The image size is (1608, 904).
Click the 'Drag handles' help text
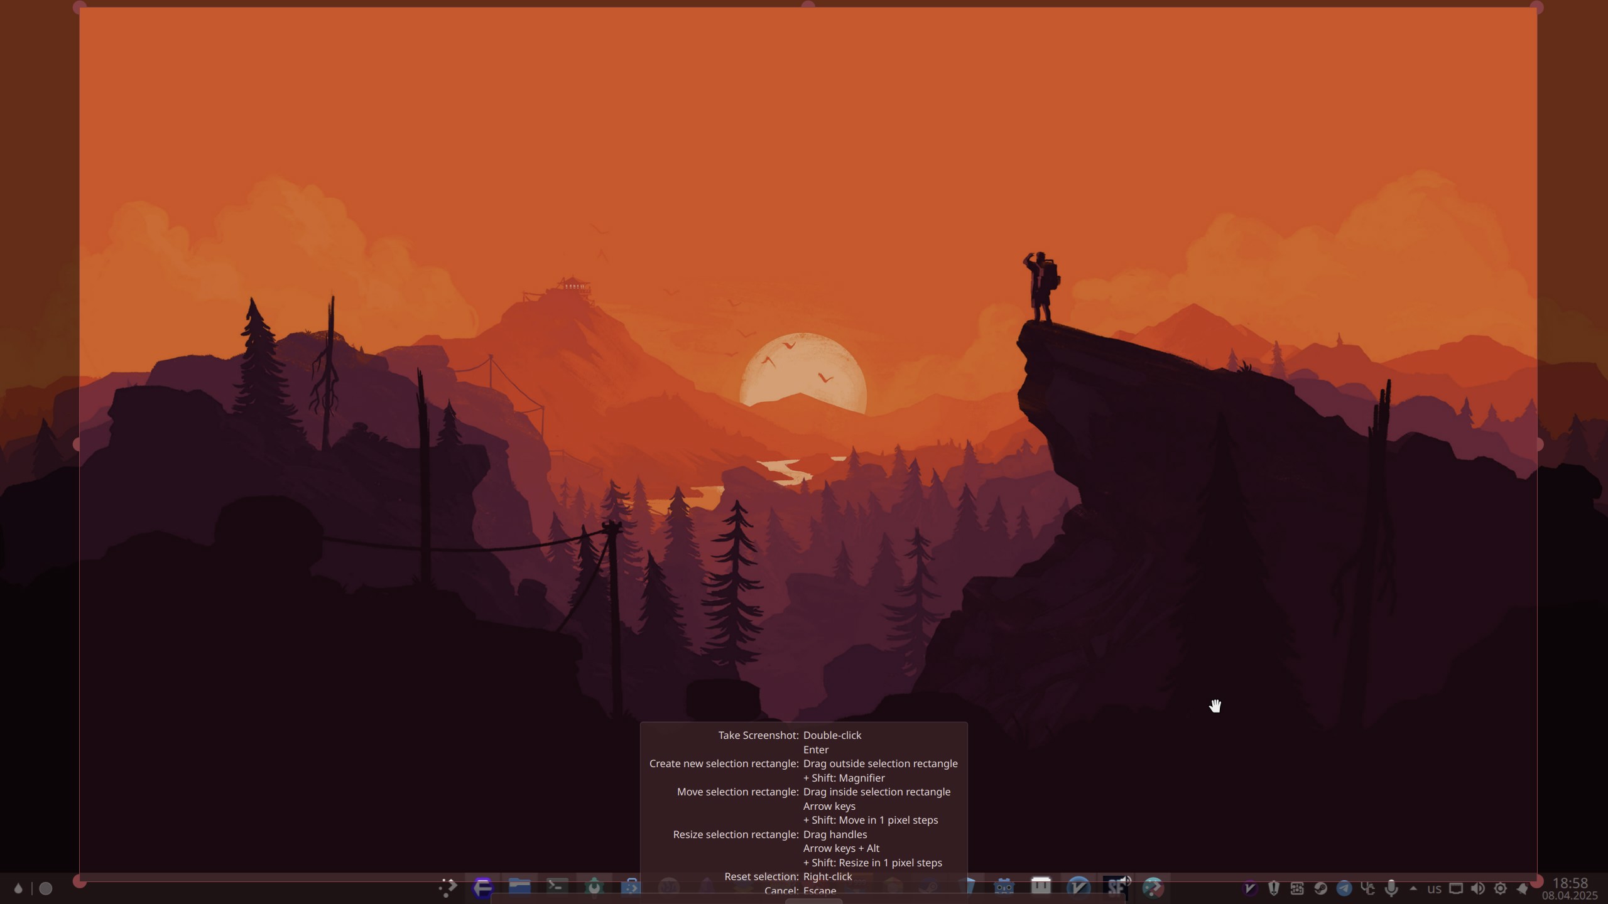pos(835,834)
